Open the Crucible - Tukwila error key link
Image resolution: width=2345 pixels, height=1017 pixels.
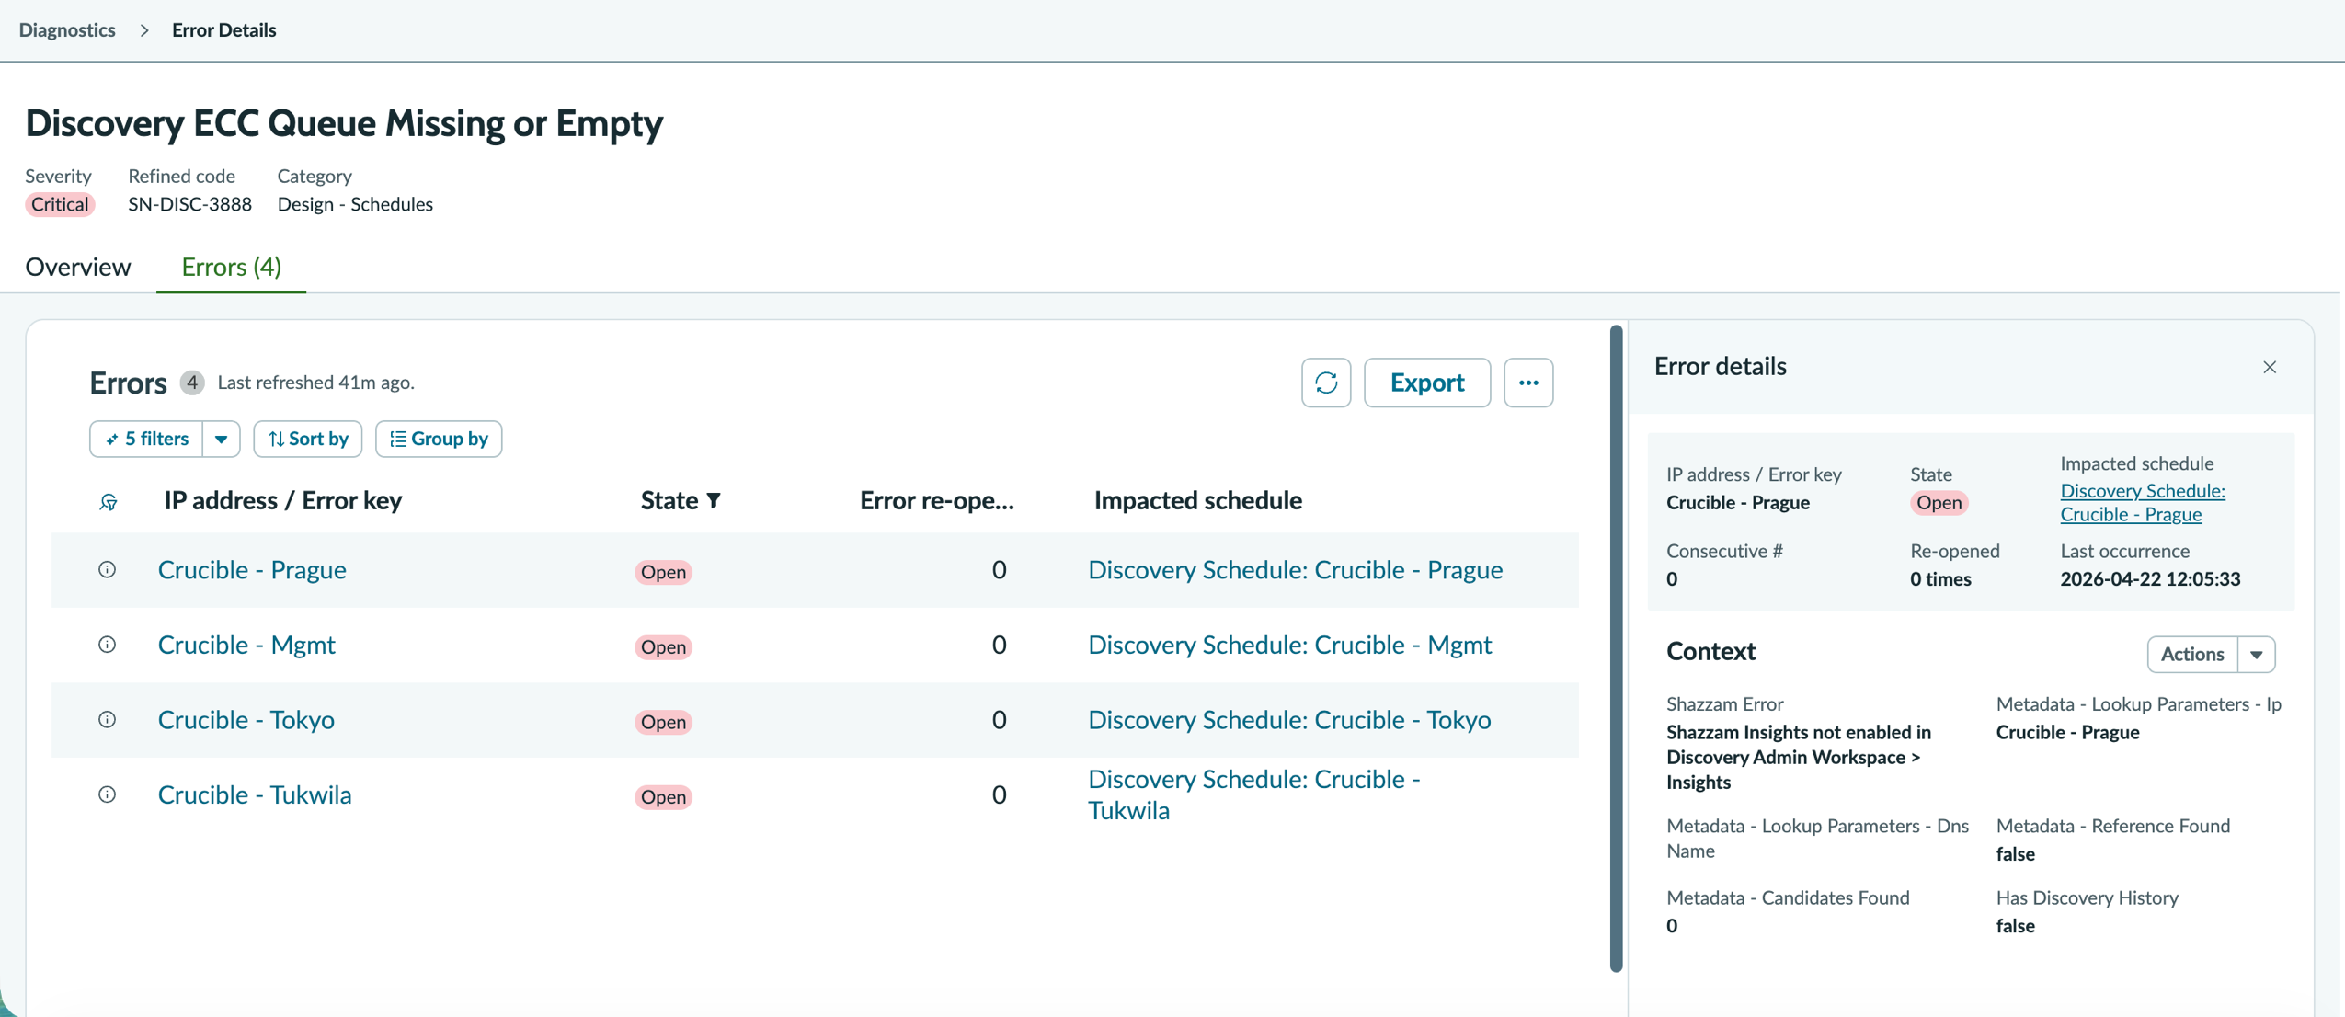[255, 794]
